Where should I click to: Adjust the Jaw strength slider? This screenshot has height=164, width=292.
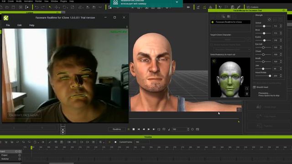click(x=263, y=69)
